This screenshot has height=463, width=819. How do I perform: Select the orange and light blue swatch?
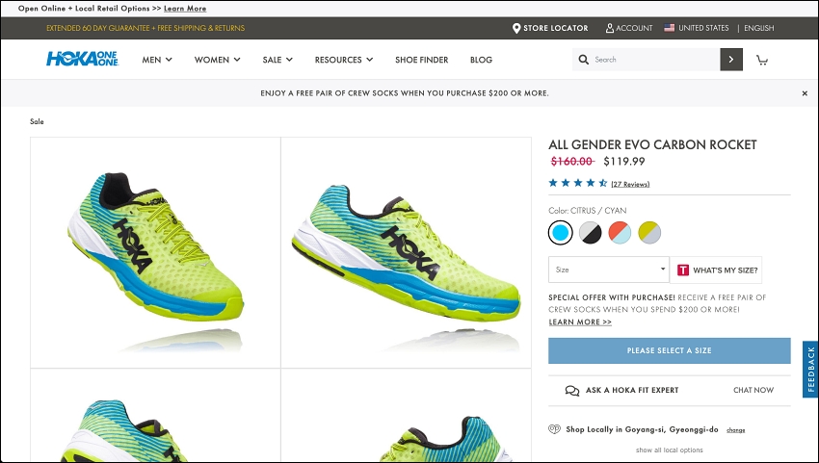click(620, 232)
